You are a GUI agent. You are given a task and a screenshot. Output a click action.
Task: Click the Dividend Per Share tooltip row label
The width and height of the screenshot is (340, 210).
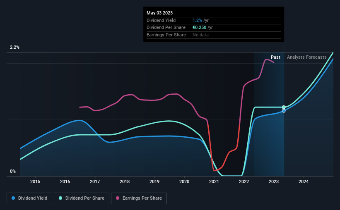166,28
